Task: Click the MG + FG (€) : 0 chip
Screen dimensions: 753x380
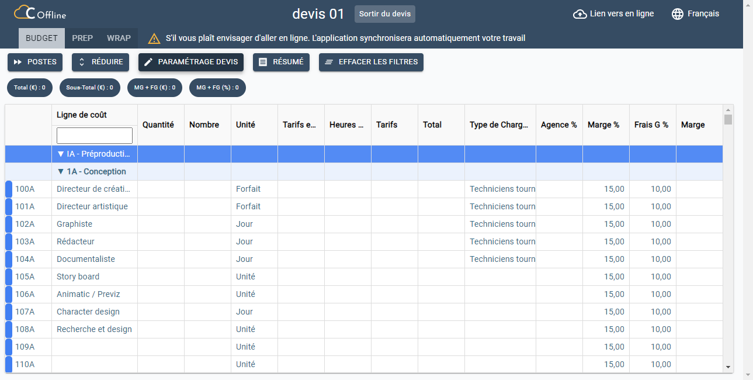Action: [155, 88]
